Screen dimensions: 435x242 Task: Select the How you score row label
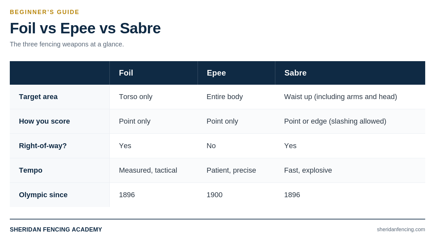click(x=44, y=121)
